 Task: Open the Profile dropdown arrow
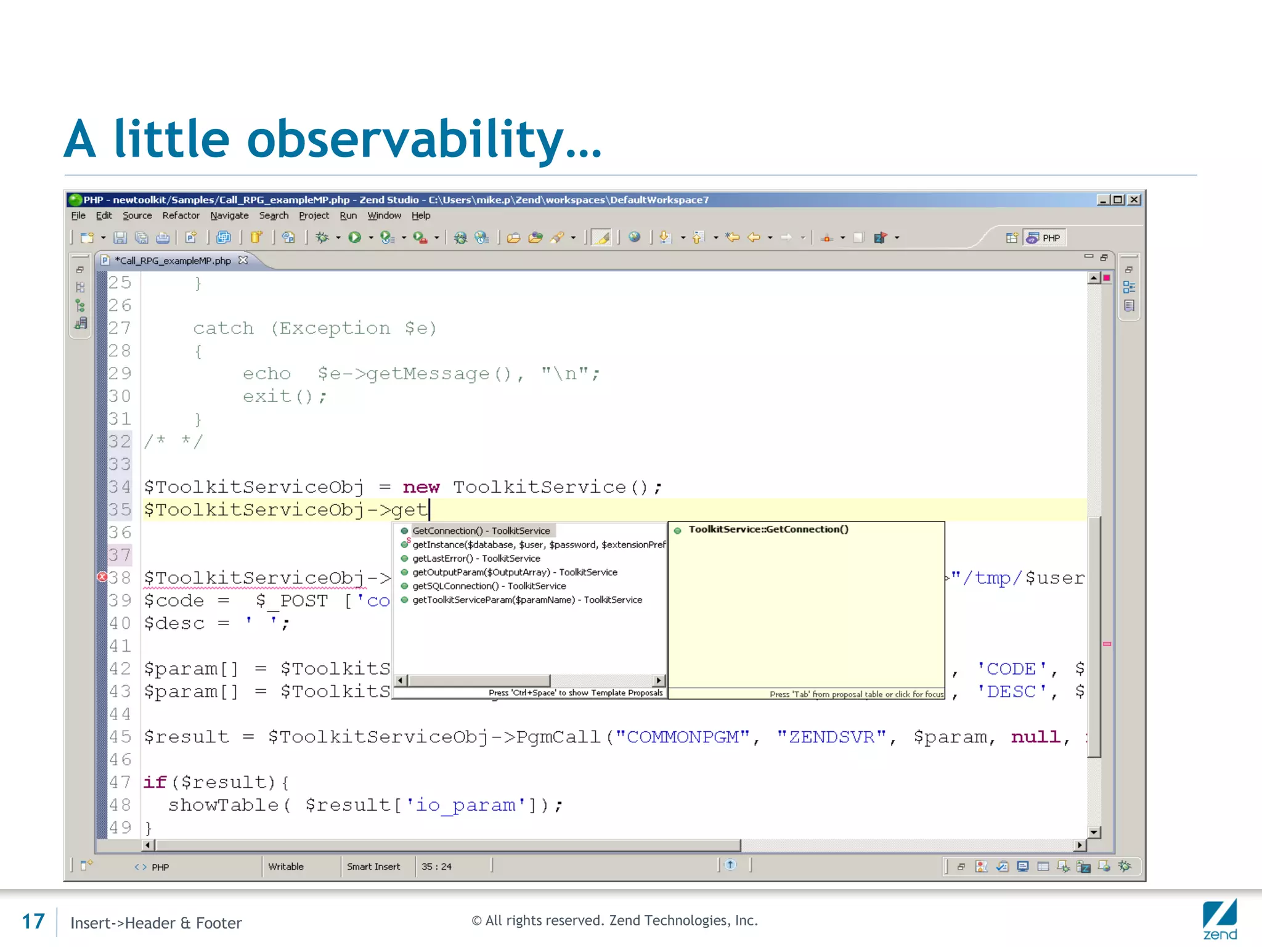pos(404,238)
